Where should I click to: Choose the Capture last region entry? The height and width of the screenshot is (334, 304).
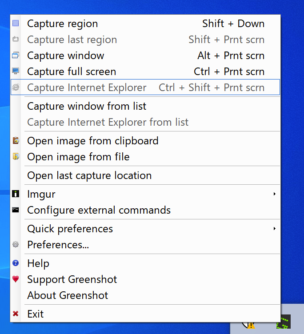click(x=72, y=40)
